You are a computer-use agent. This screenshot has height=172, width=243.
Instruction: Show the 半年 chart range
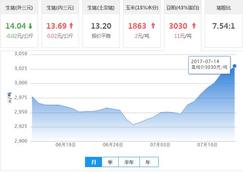(129, 162)
